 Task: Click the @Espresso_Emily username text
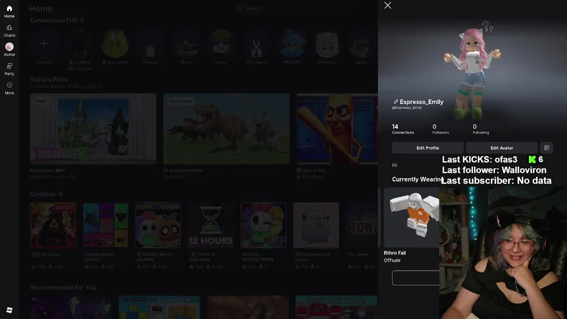[407, 108]
